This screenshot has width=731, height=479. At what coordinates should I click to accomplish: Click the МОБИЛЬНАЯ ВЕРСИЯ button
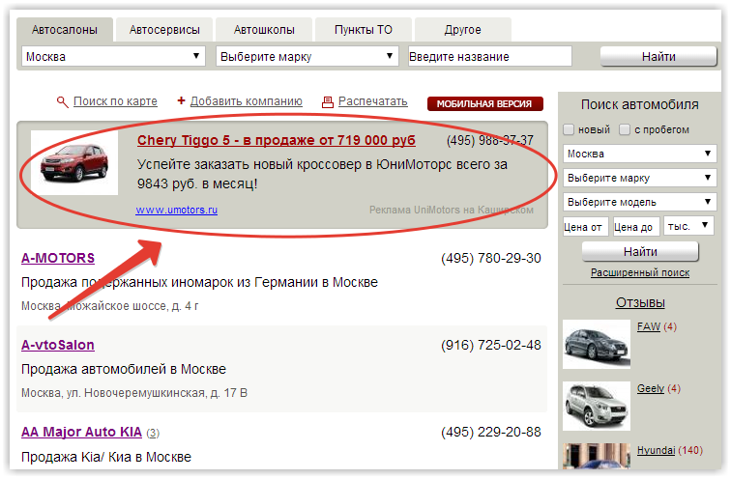point(484,103)
